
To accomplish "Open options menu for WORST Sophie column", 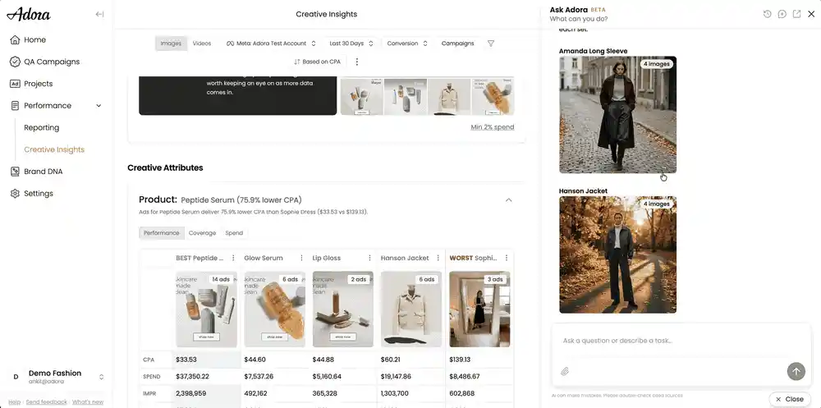I will click(507, 259).
